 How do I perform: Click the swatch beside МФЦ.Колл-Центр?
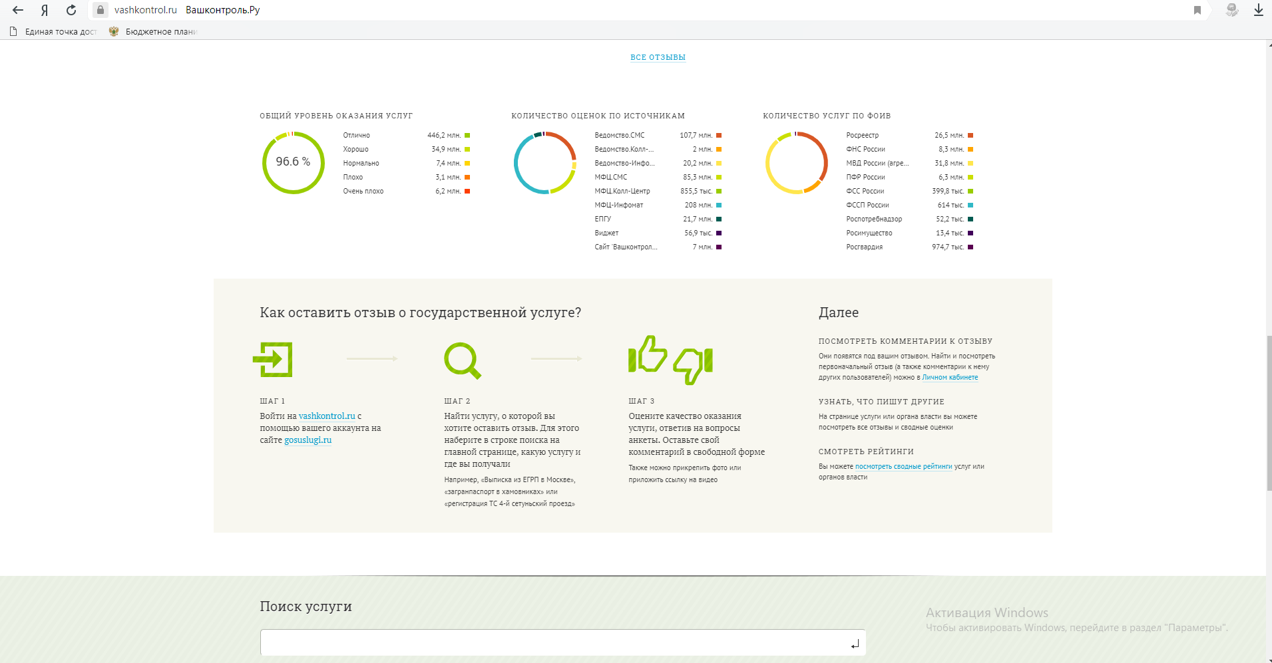pyautogui.click(x=719, y=191)
